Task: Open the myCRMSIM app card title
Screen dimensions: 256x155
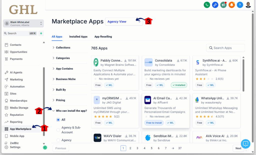Action: (x=112, y=98)
